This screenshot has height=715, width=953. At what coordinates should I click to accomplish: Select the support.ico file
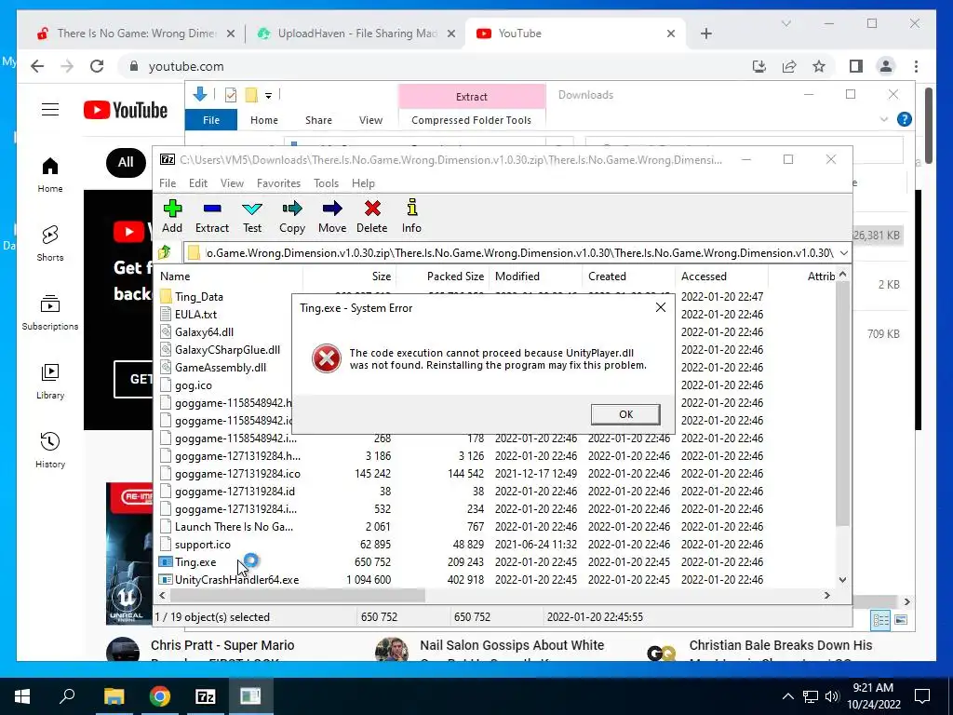[202, 544]
